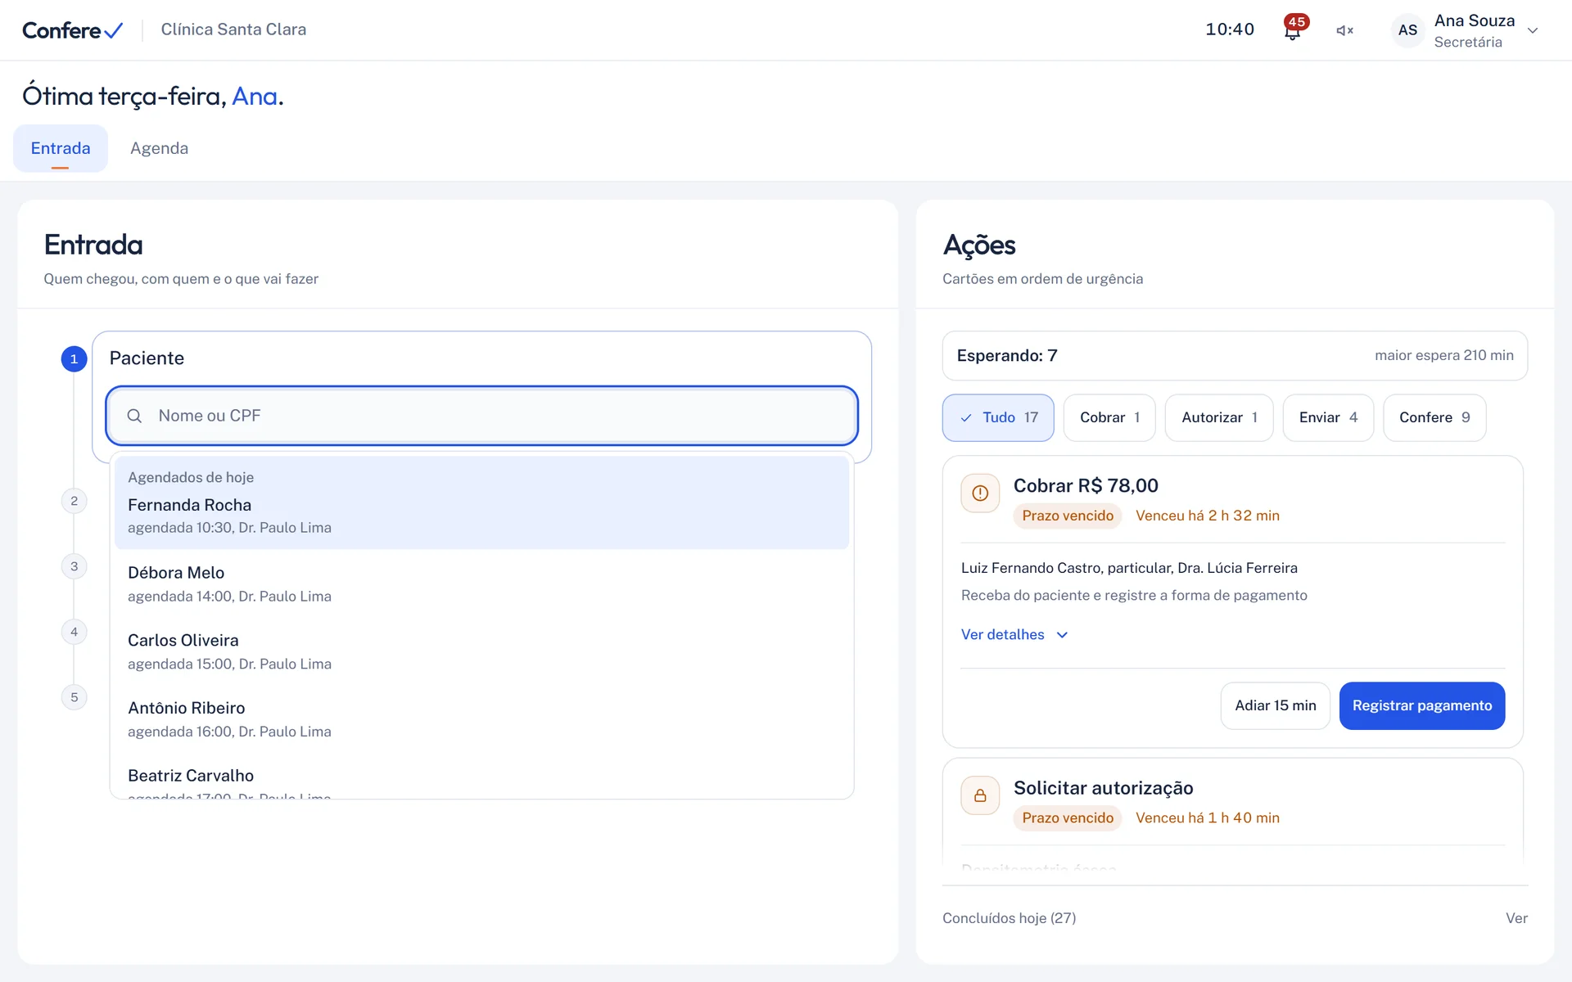
Task: Filter actions by Enviar
Action: point(1328,417)
